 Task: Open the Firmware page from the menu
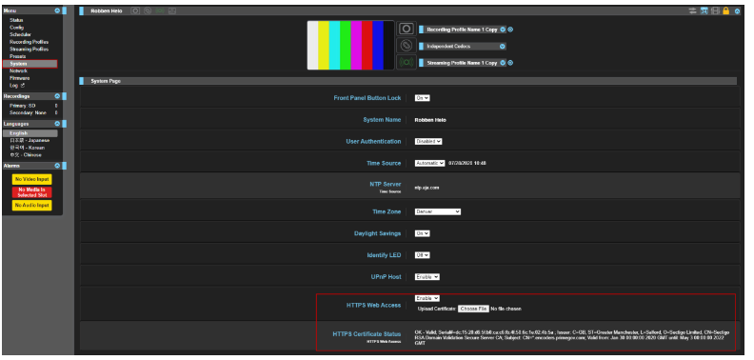click(x=20, y=78)
